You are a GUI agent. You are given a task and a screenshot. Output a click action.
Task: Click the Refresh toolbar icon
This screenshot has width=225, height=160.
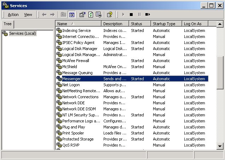click(91, 15)
